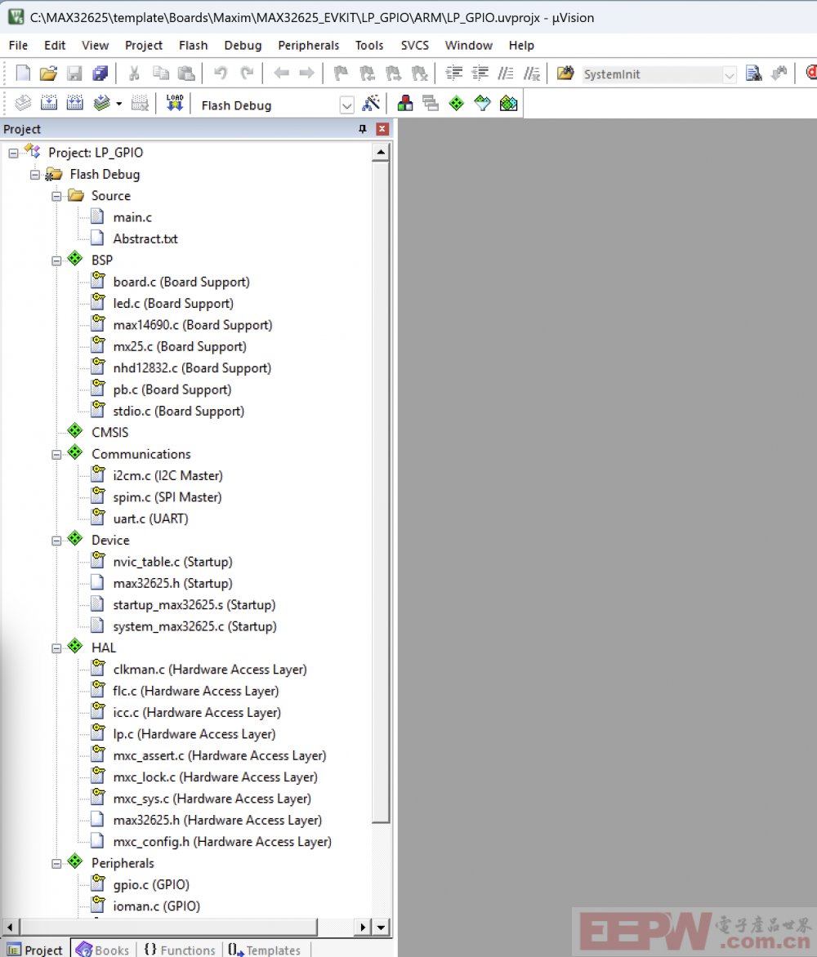Comment selection icon

506,73
